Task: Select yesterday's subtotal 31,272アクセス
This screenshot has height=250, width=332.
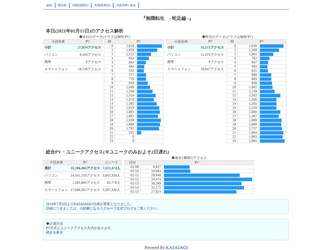Action: coord(212,47)
